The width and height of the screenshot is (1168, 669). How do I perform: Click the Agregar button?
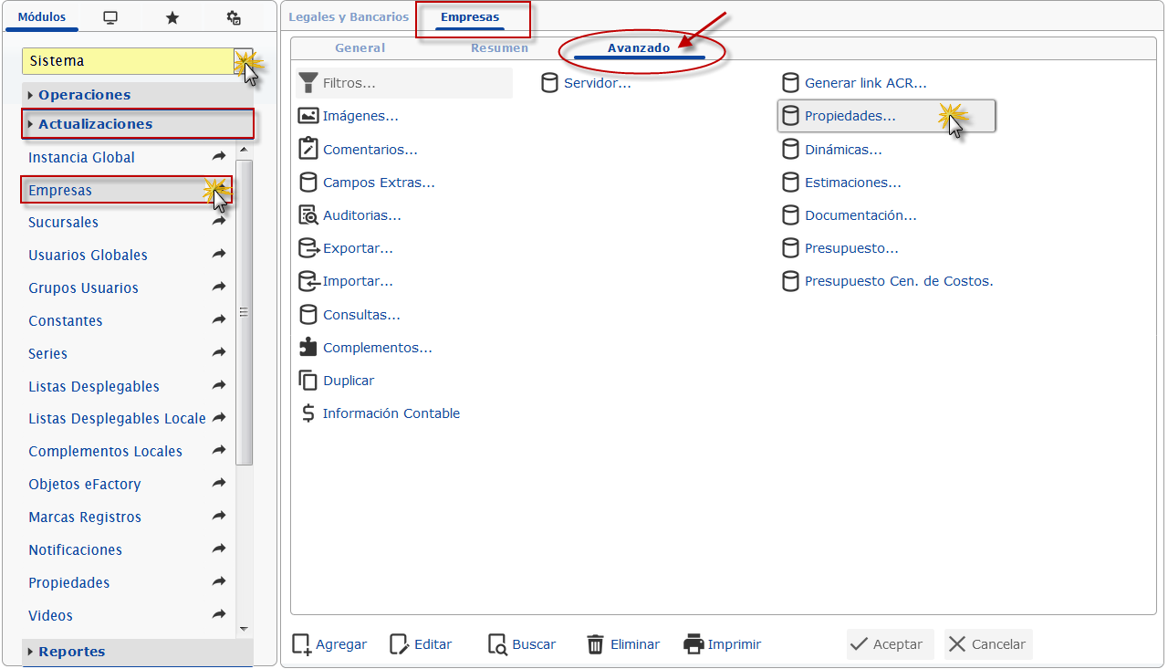pos(329,644)
